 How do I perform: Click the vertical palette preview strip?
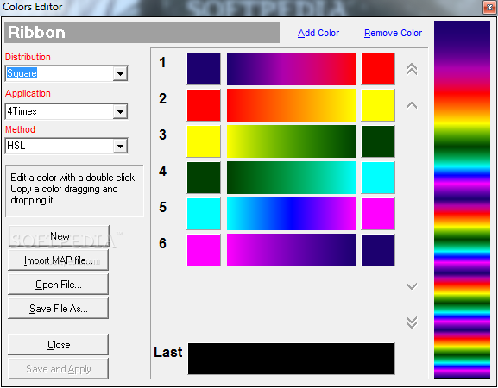pyautogui.click(x=462, y=199)
